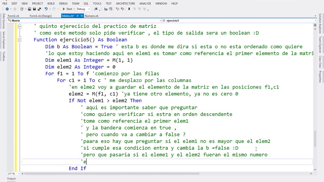Open the ARCHITECTURE menu
The height and width of the screenshot is (182, 324).
pyautogui.click(x=126, y=4)
